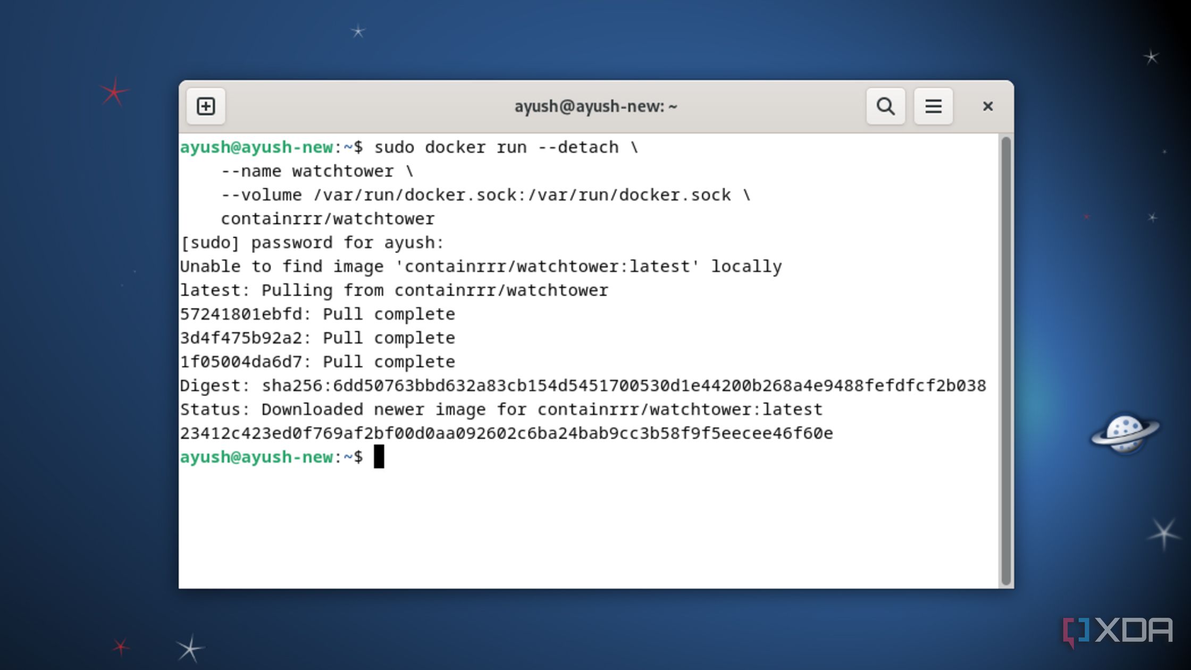1191x670 pixels.
Task: Open a new terminal tab
Action: pyautogui.click(x=206, y=106)
